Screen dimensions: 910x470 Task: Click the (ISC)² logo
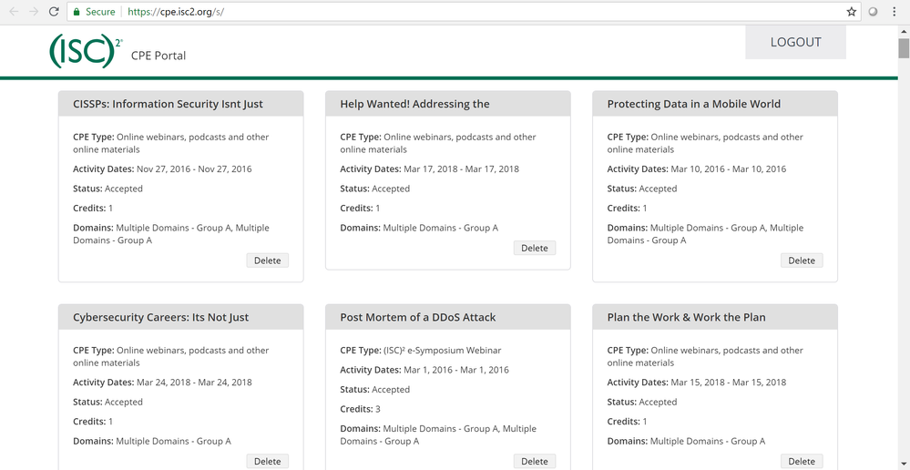point(86,52)
